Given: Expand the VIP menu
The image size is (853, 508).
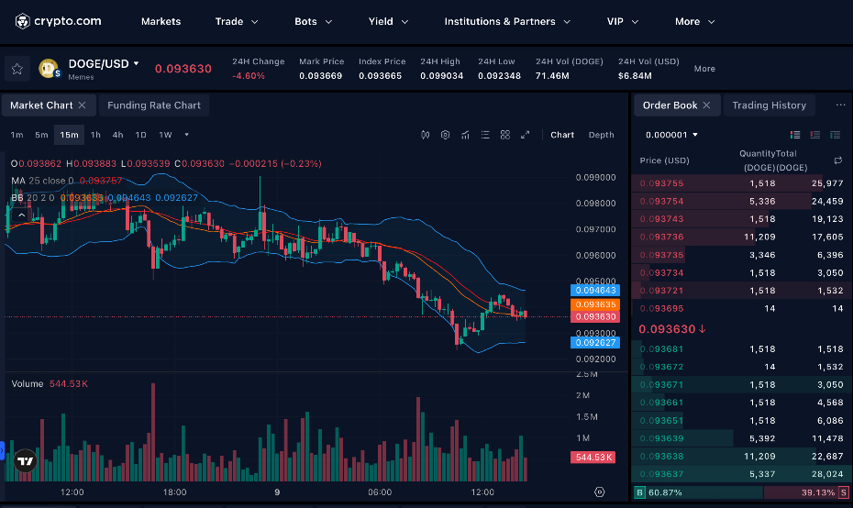Looking at the screenshot, I should point(623,21).
